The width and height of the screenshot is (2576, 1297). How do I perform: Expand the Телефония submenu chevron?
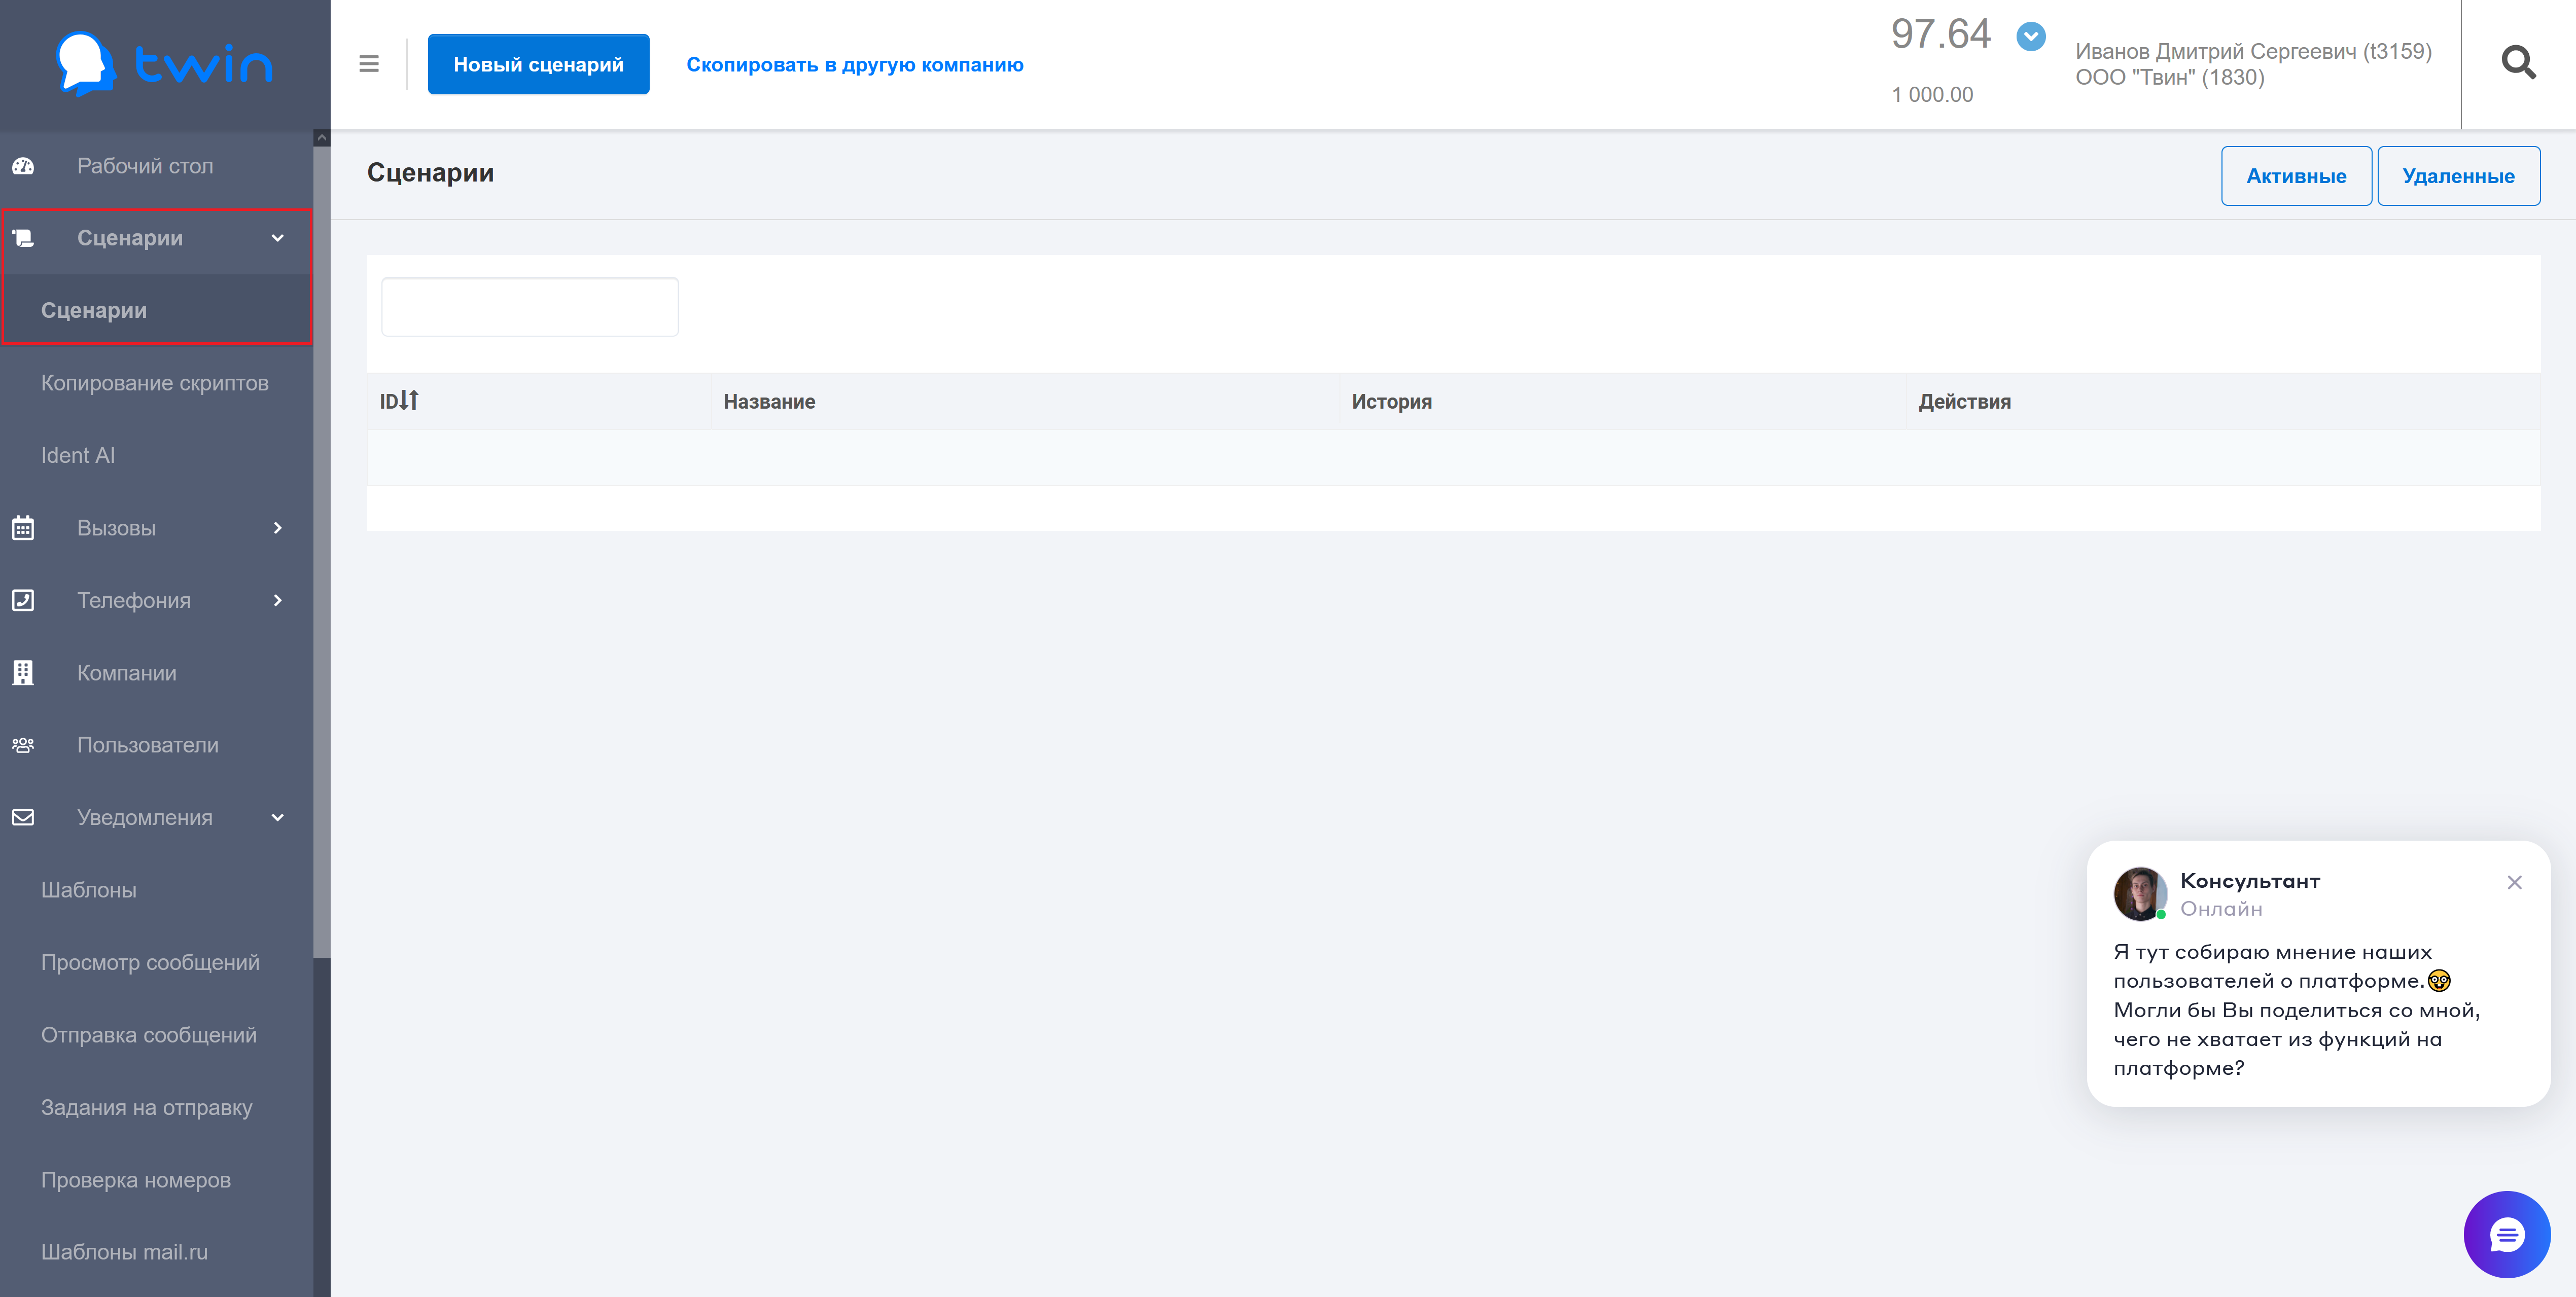(278, 600)
